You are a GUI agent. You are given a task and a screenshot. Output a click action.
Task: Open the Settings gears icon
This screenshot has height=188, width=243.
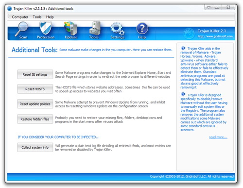pyautogui.click(x=118, y=29)
